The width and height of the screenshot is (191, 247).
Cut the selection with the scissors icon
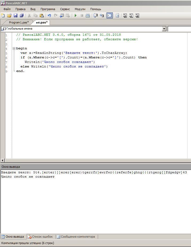[29, 15]
